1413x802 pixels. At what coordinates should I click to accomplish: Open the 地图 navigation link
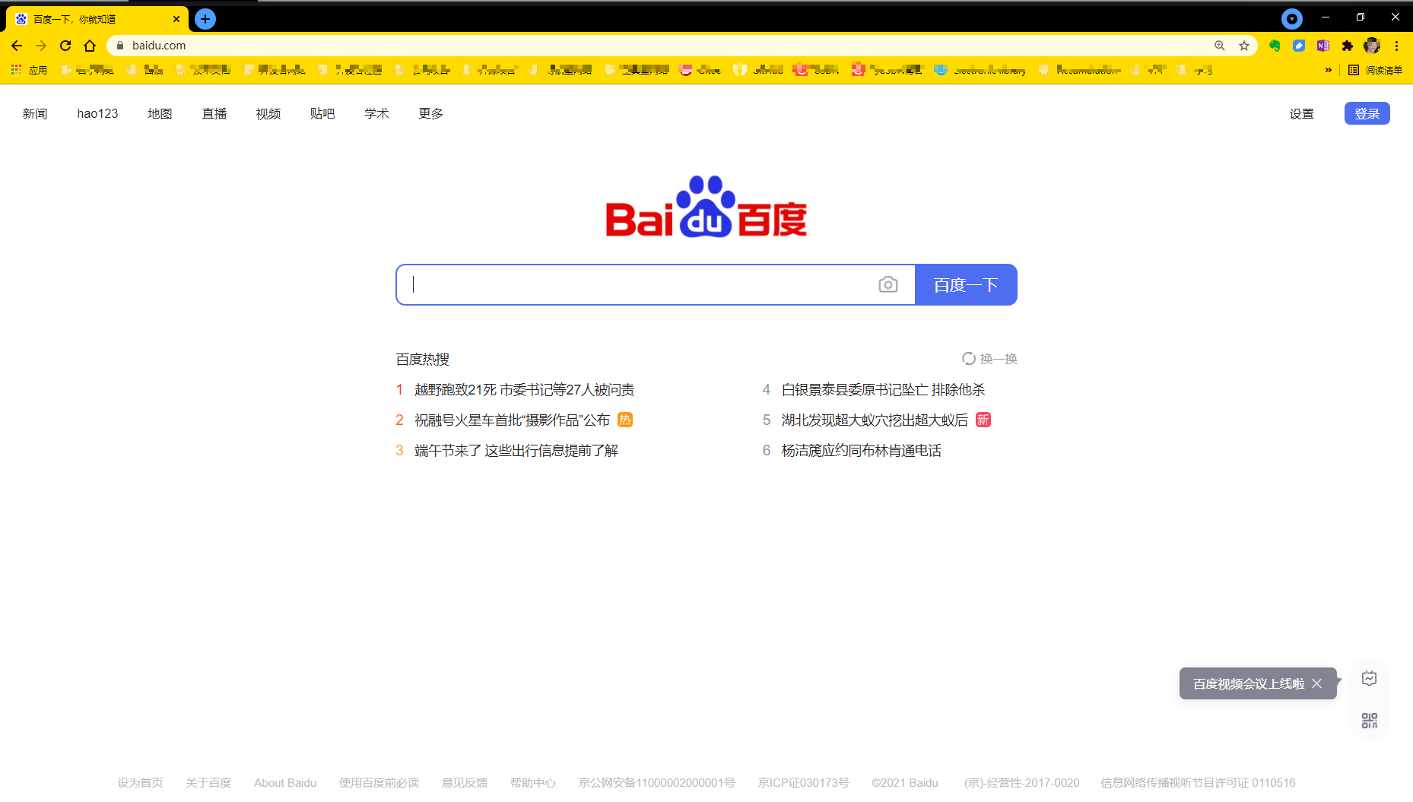(160, 113)
